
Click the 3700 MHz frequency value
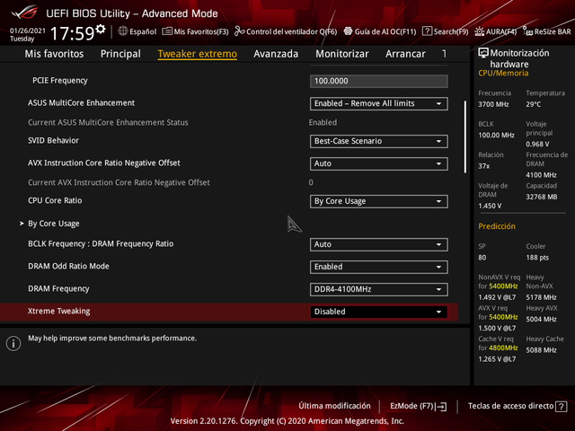click(493, 104)
